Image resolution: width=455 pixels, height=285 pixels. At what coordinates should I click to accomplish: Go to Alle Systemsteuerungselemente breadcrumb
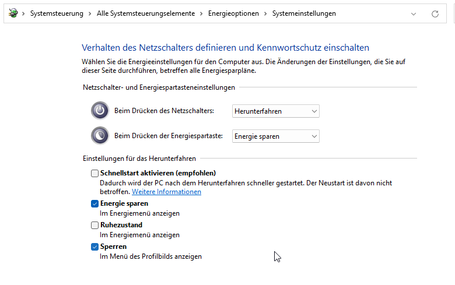(146, 13)
